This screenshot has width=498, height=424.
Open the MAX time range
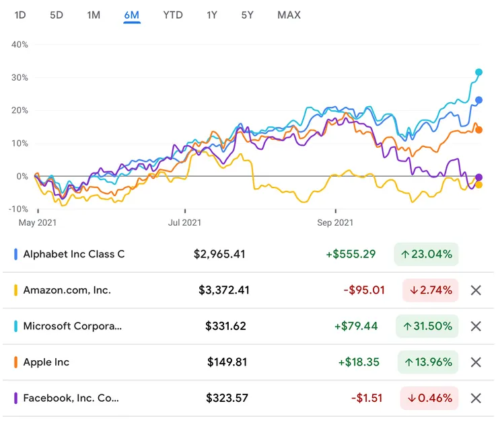pos(289,15)
